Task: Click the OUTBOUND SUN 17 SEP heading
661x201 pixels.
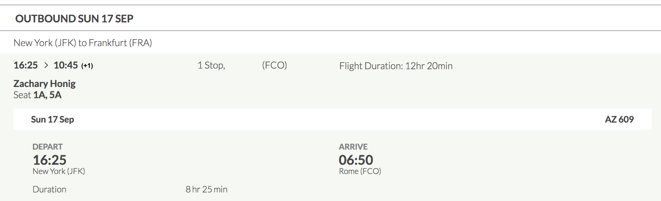Action: click(74, 19)
